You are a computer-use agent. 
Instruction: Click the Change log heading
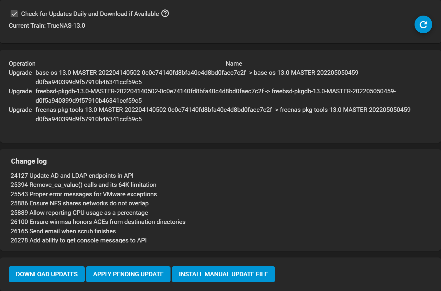29,161
